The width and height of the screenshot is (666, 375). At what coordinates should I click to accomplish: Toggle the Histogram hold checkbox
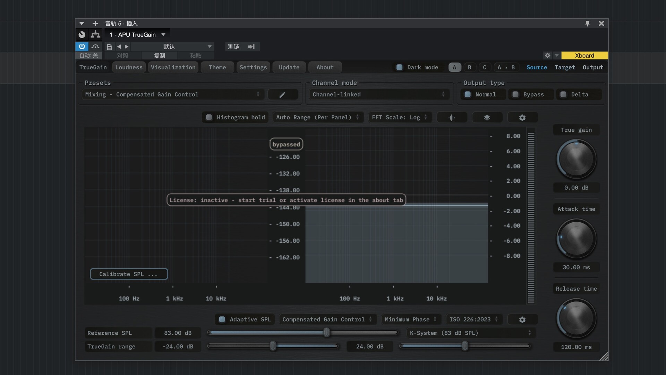(209, 117)
